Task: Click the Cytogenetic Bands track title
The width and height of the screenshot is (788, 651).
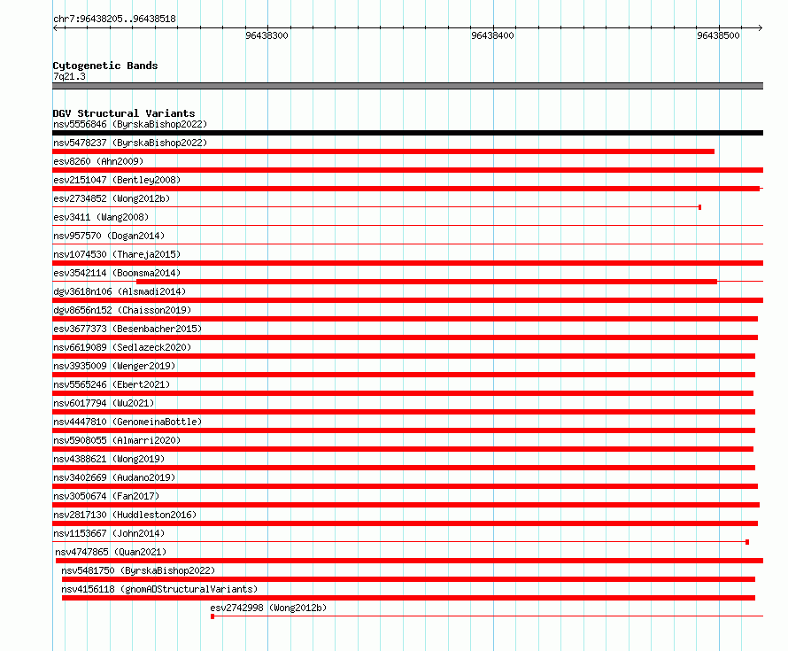Action: (x=105, y=66)
